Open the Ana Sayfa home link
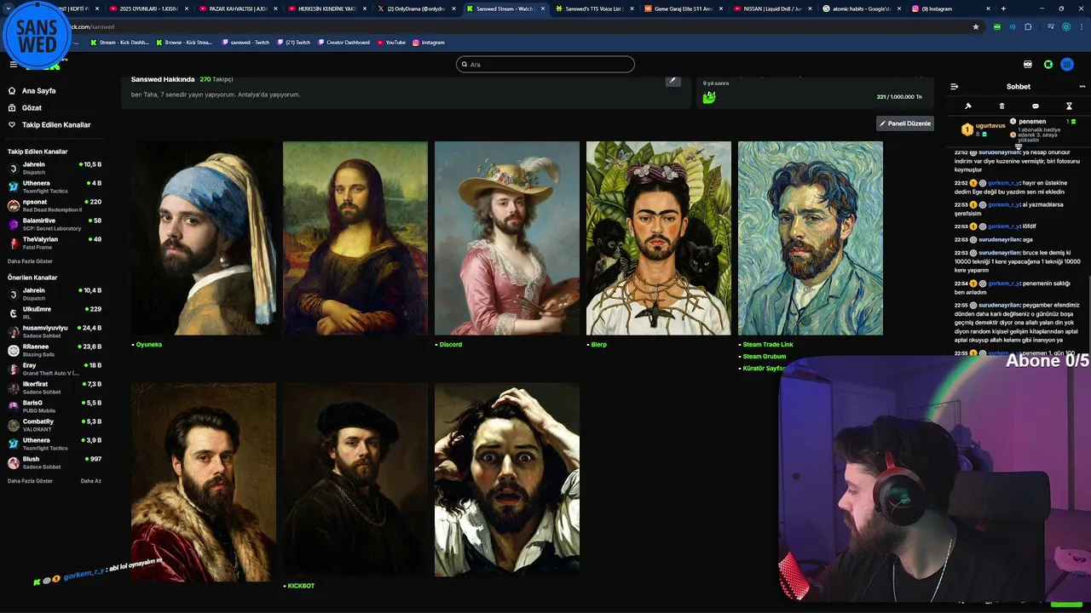Screen dimensions: 1091x613 click(x=32, y=90)
